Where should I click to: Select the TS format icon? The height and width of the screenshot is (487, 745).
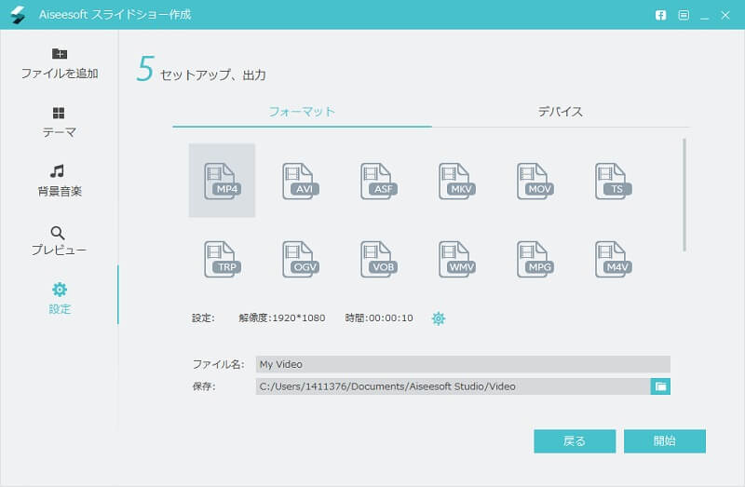point(614,181)
